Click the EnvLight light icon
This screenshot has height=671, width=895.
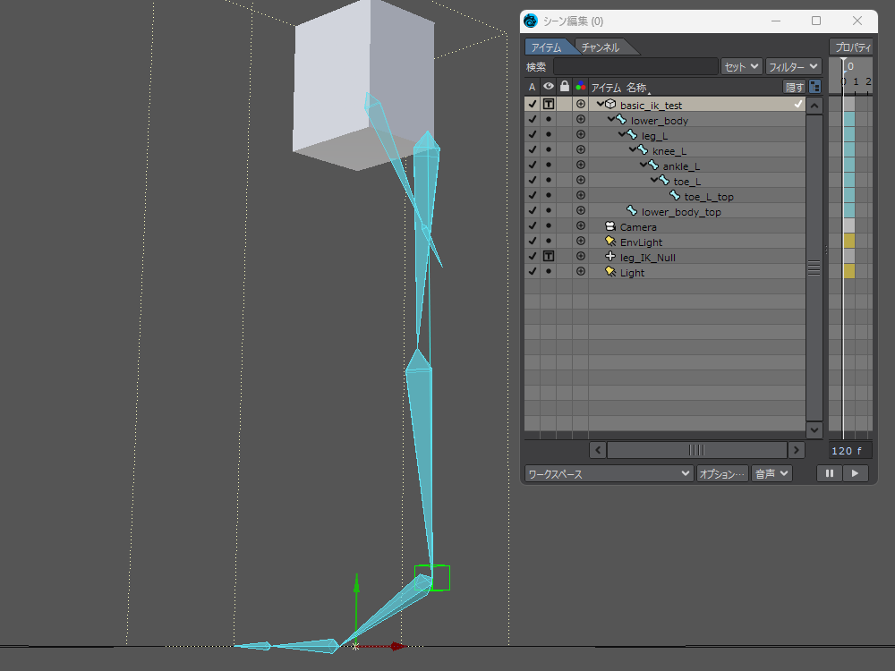[610, 242]
